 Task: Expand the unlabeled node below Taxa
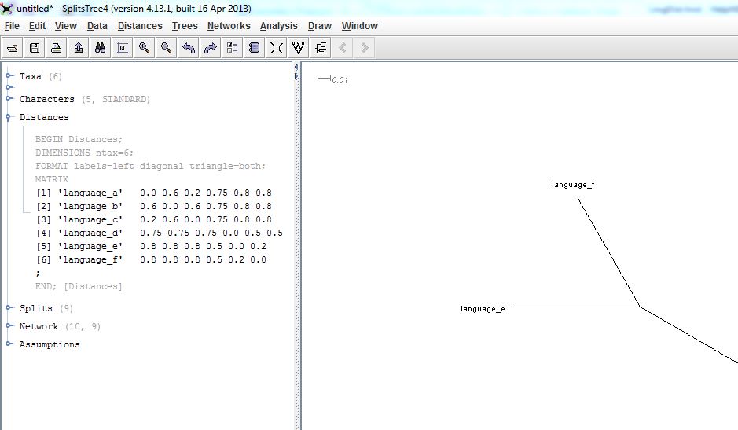(x=9, y=87)
